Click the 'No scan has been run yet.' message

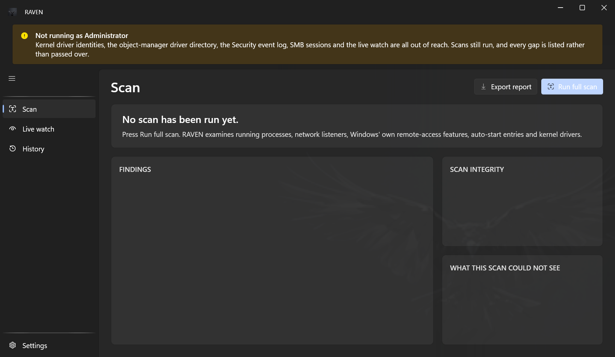(x=180, y=119)
